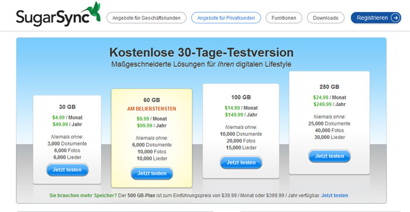
Task: Click the 10,000 Lieder line
Action: tap(152, 158)
